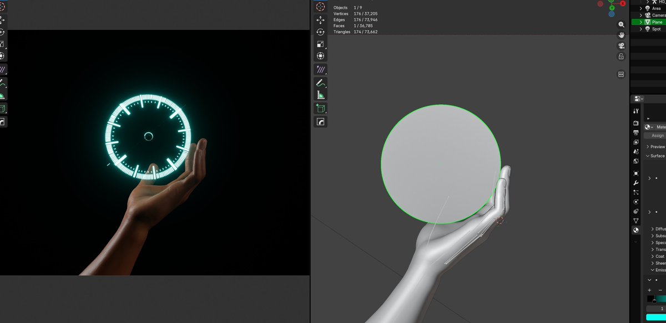
Task: Open the Object Constraints tab
Action: [636, 211]
